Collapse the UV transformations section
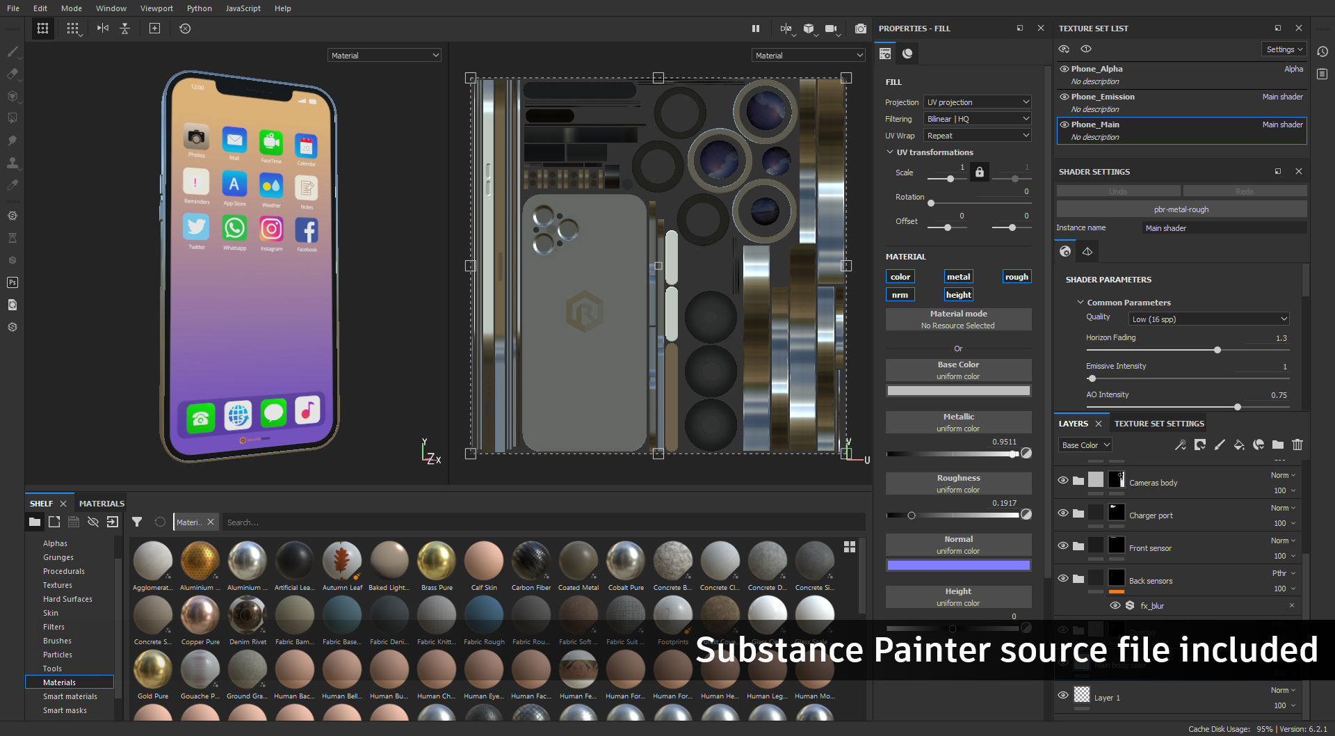The height and width of the screenshot is (736, 1335). click(890, 152)
